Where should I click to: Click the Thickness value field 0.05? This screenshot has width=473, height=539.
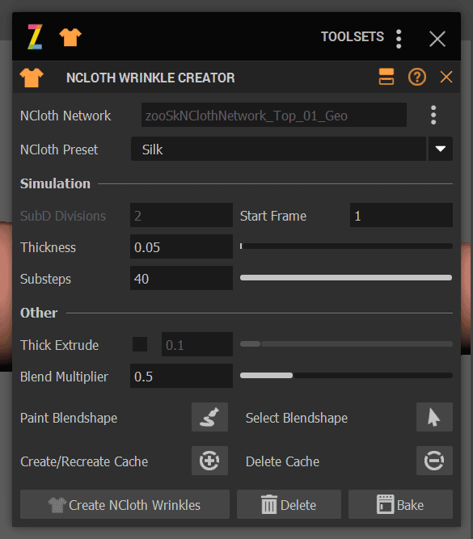pos(181,246)
